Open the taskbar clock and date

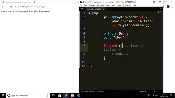[164, 96]
